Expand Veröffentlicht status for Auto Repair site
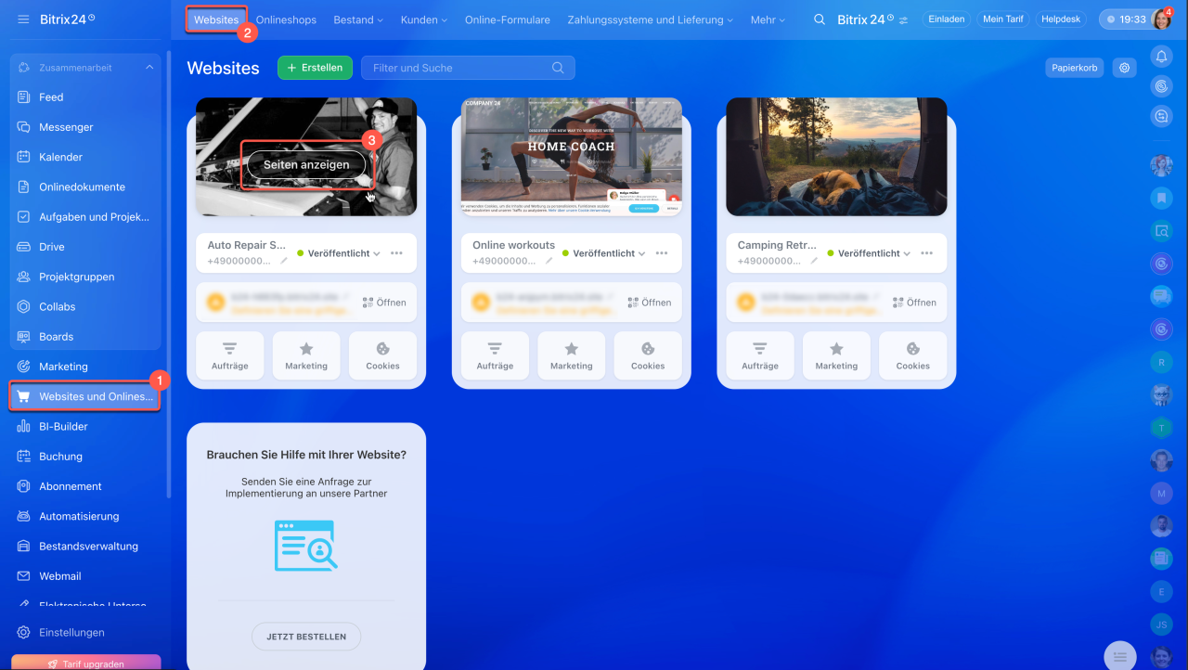 [x=338, y=253]
